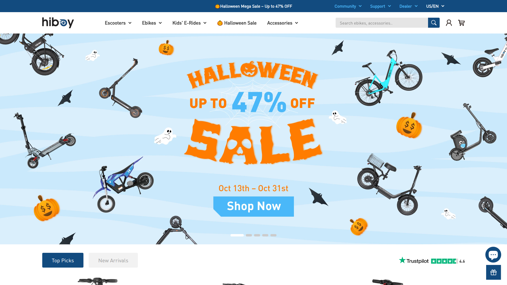The image size is (507, 285).
Task: Switch to the New Arrivals tab
Action: coord(113,260)
